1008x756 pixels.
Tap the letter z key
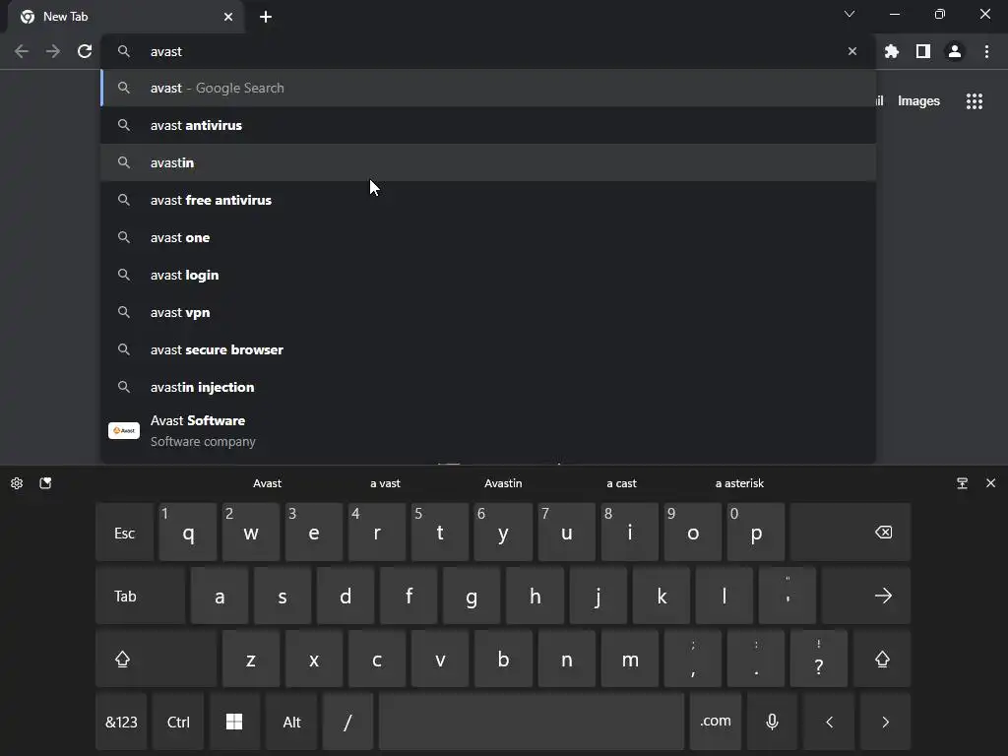[251, 659]
